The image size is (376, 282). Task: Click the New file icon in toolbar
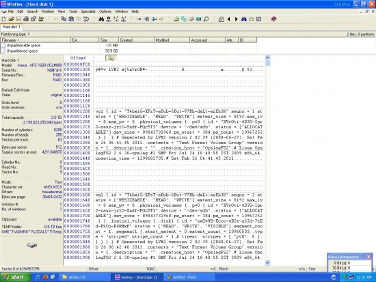[x=4, y=19]
